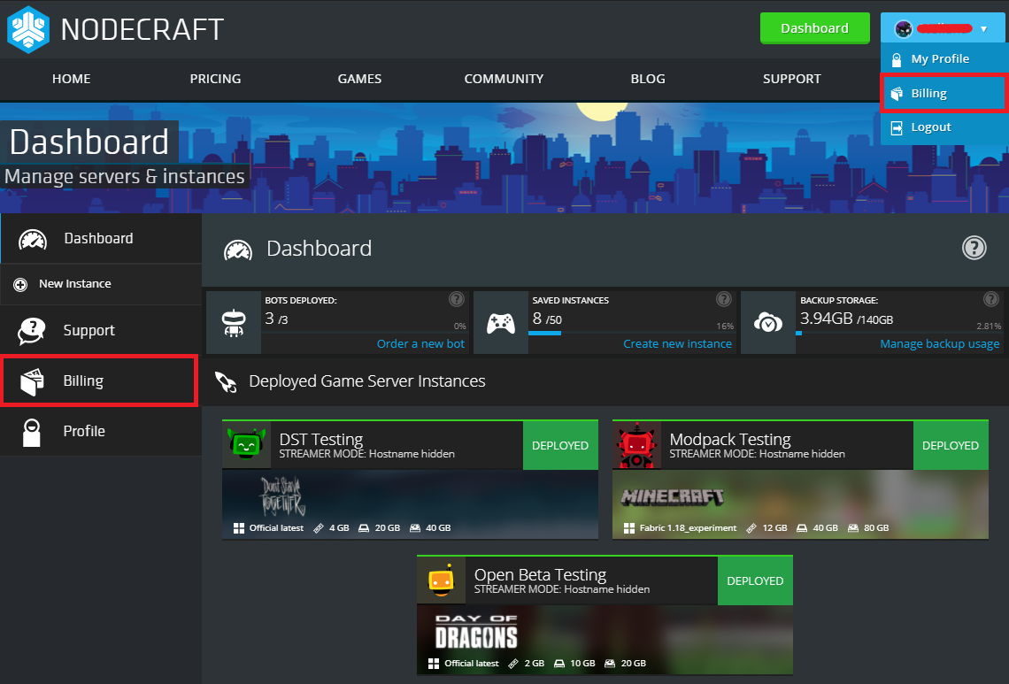Screen dimensions: 1009x684
Task: Open the user avatar icon in header
Action: point(904,29)
